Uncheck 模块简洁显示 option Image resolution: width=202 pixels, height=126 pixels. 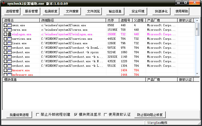[x=76, y=115]
